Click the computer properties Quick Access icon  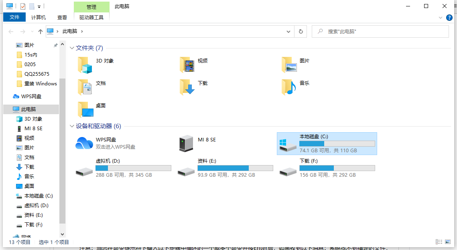coord(9,6)
